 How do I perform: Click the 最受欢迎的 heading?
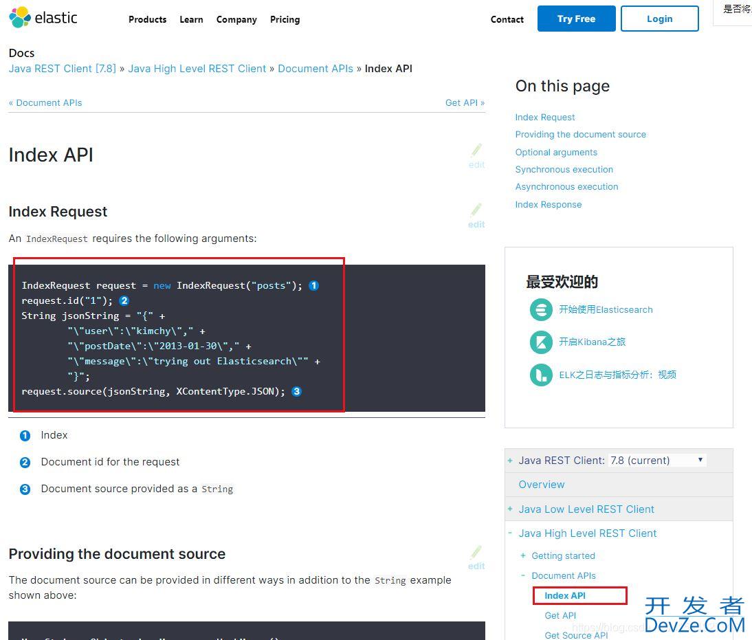(562, 282)
